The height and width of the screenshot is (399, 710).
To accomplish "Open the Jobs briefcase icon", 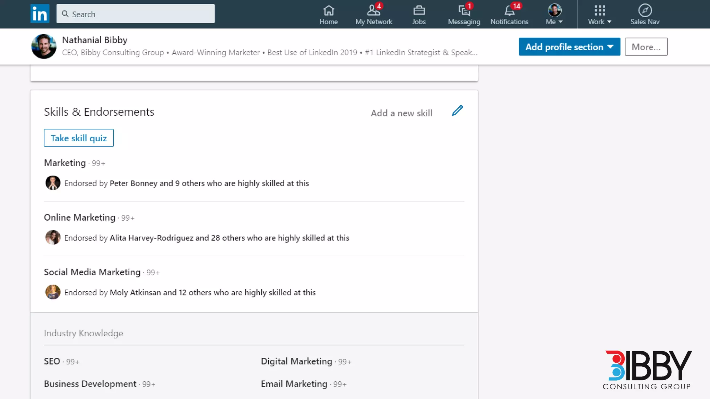I will click(x=419, y=15).
